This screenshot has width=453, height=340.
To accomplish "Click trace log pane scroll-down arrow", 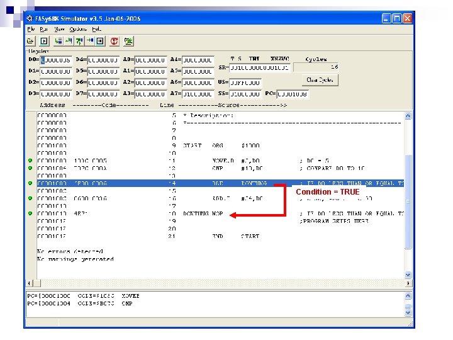I will tap(408, 312).
